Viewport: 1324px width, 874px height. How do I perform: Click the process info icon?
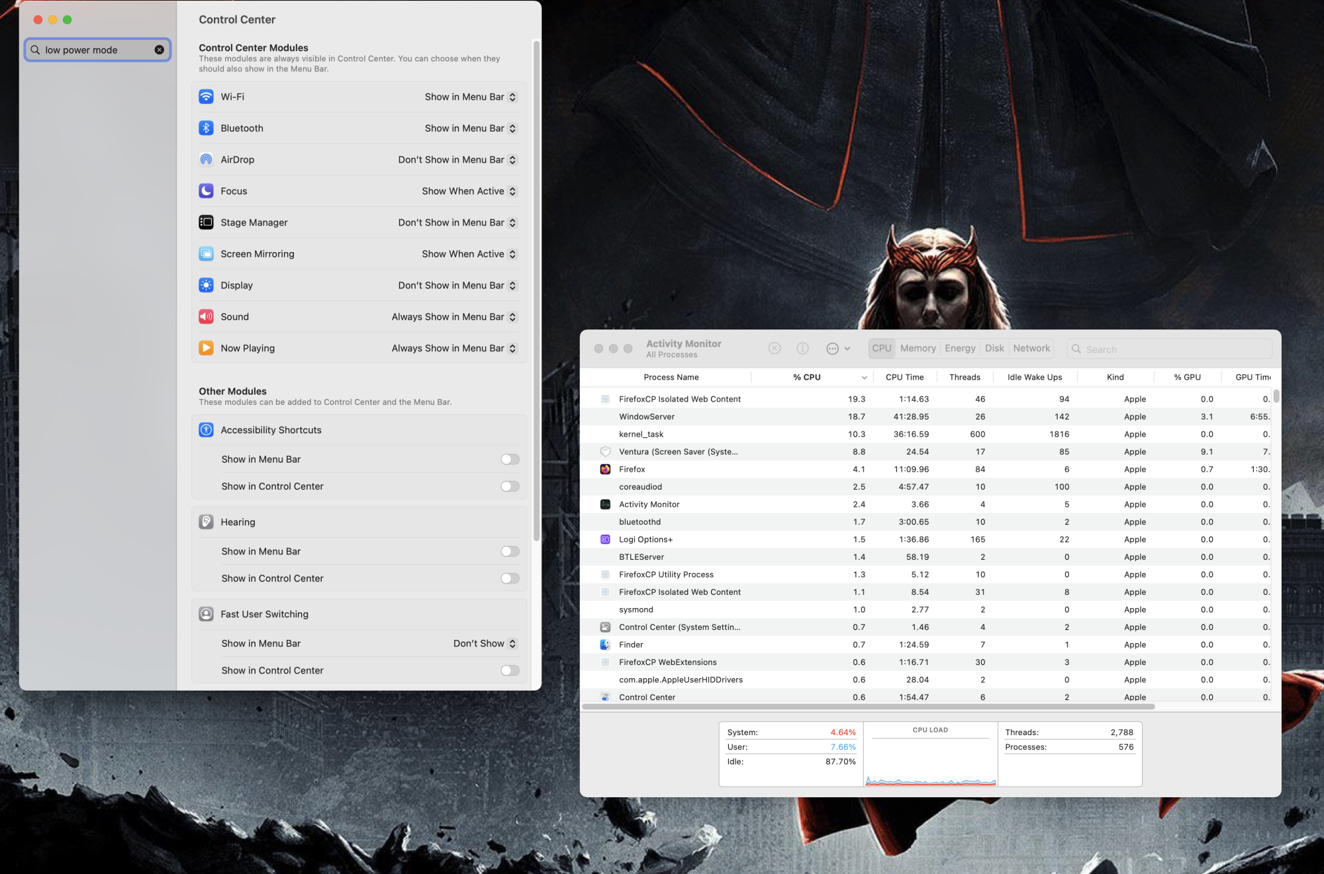click(802, 349)
